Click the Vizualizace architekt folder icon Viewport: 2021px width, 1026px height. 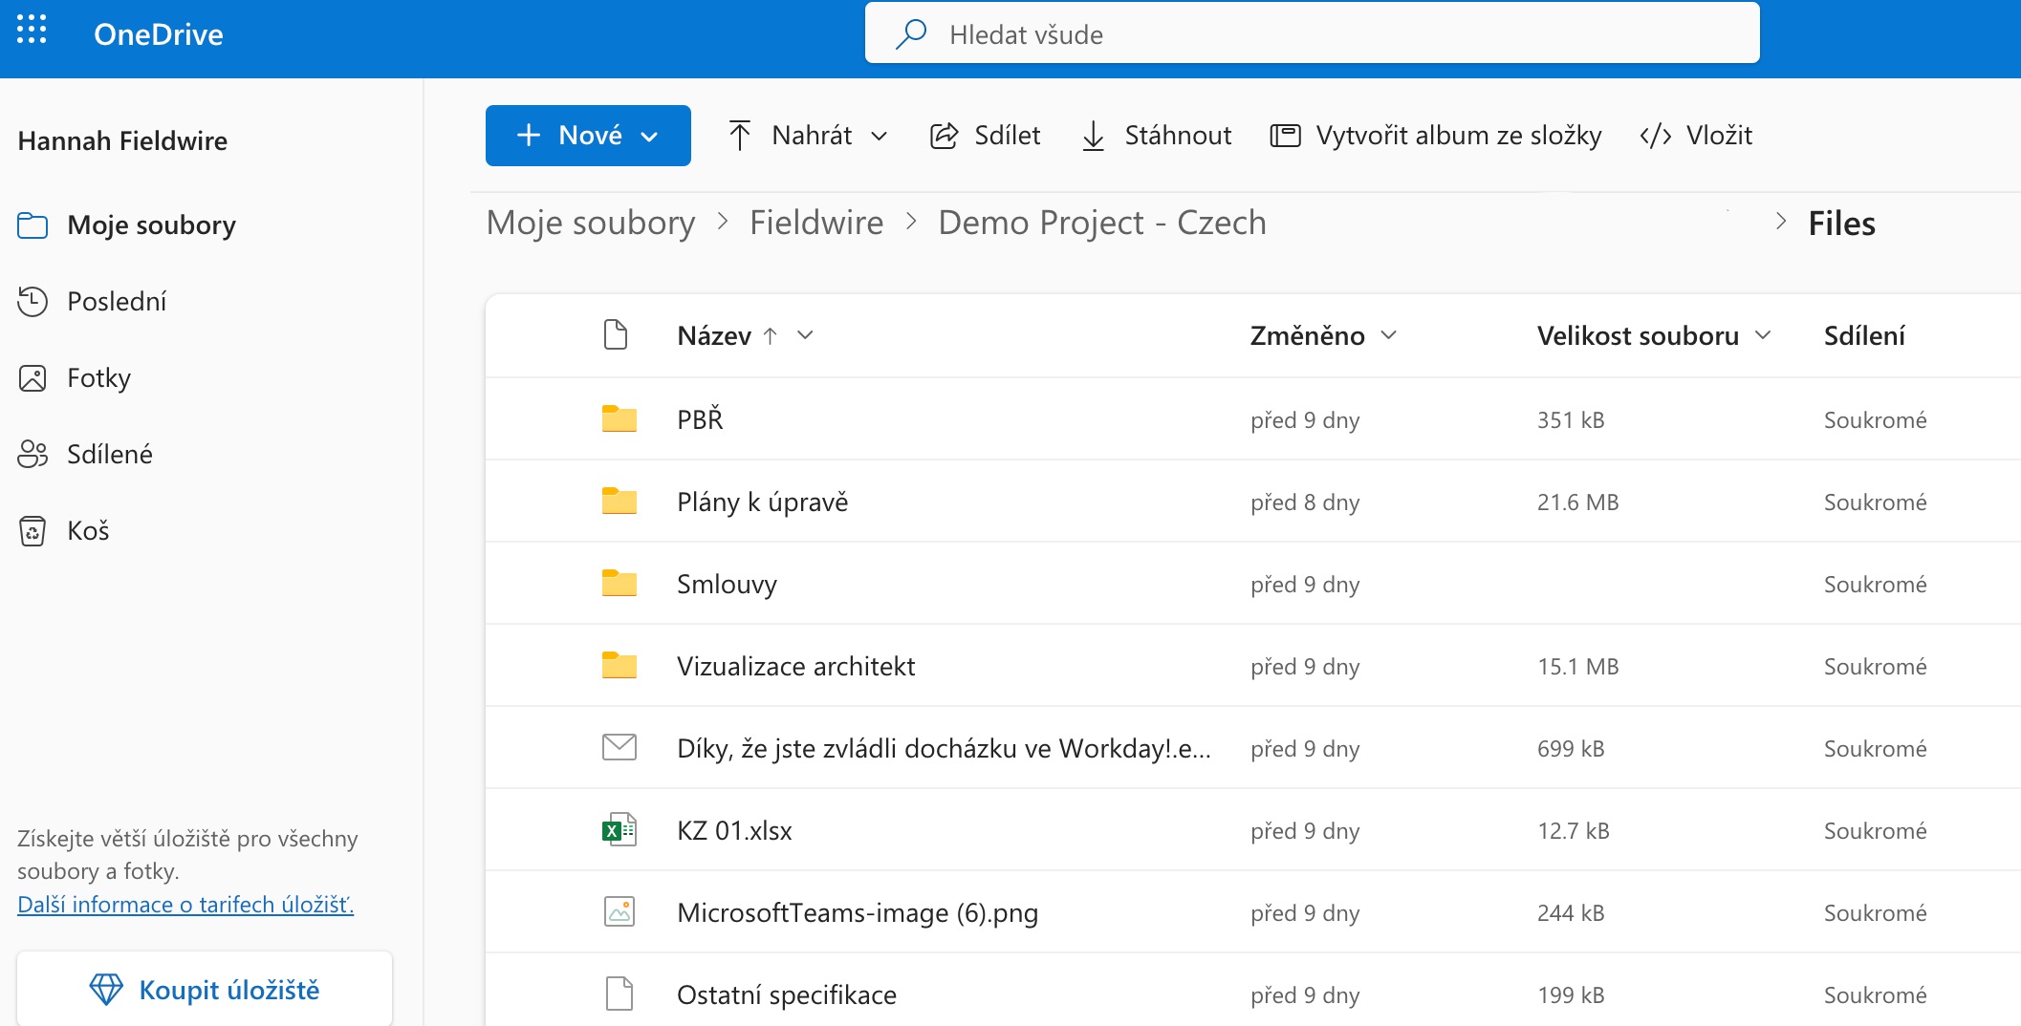(619, 665)
